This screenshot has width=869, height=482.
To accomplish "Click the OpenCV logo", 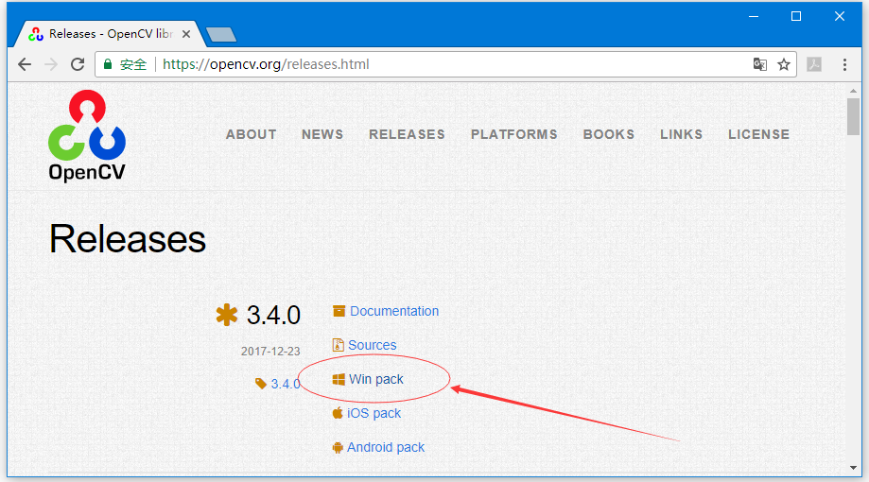I will 87,136.
